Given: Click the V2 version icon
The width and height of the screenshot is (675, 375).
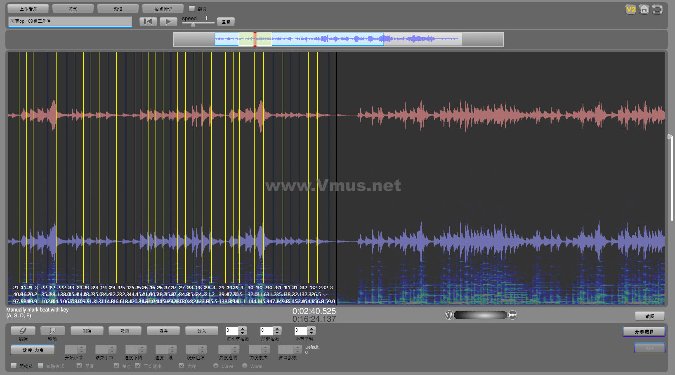Looking at the screenshot, I should point(630,9).
